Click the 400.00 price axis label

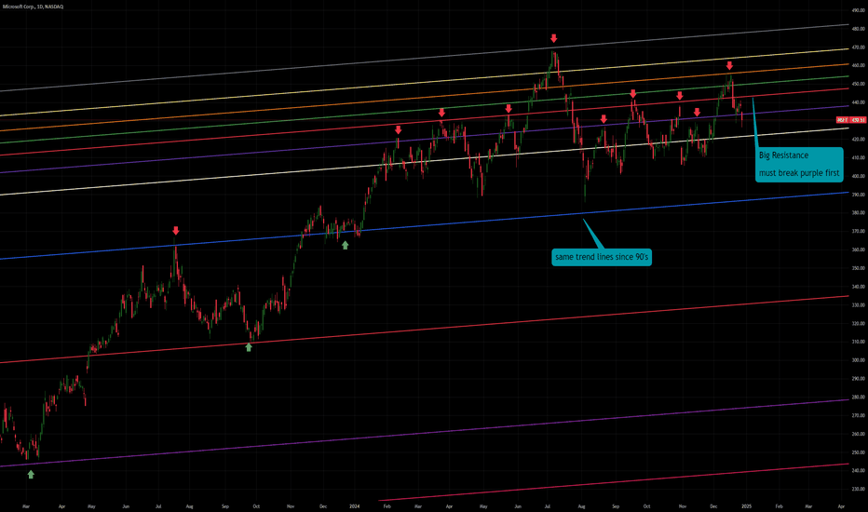pyautogui.click(x=859, y=176)
